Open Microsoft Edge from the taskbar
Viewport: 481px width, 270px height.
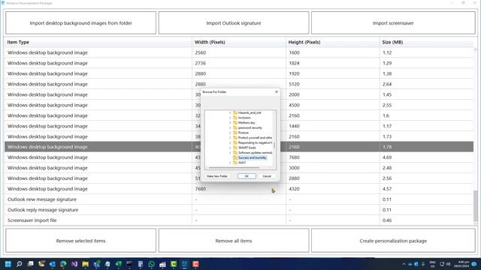[x=63, y=264]
